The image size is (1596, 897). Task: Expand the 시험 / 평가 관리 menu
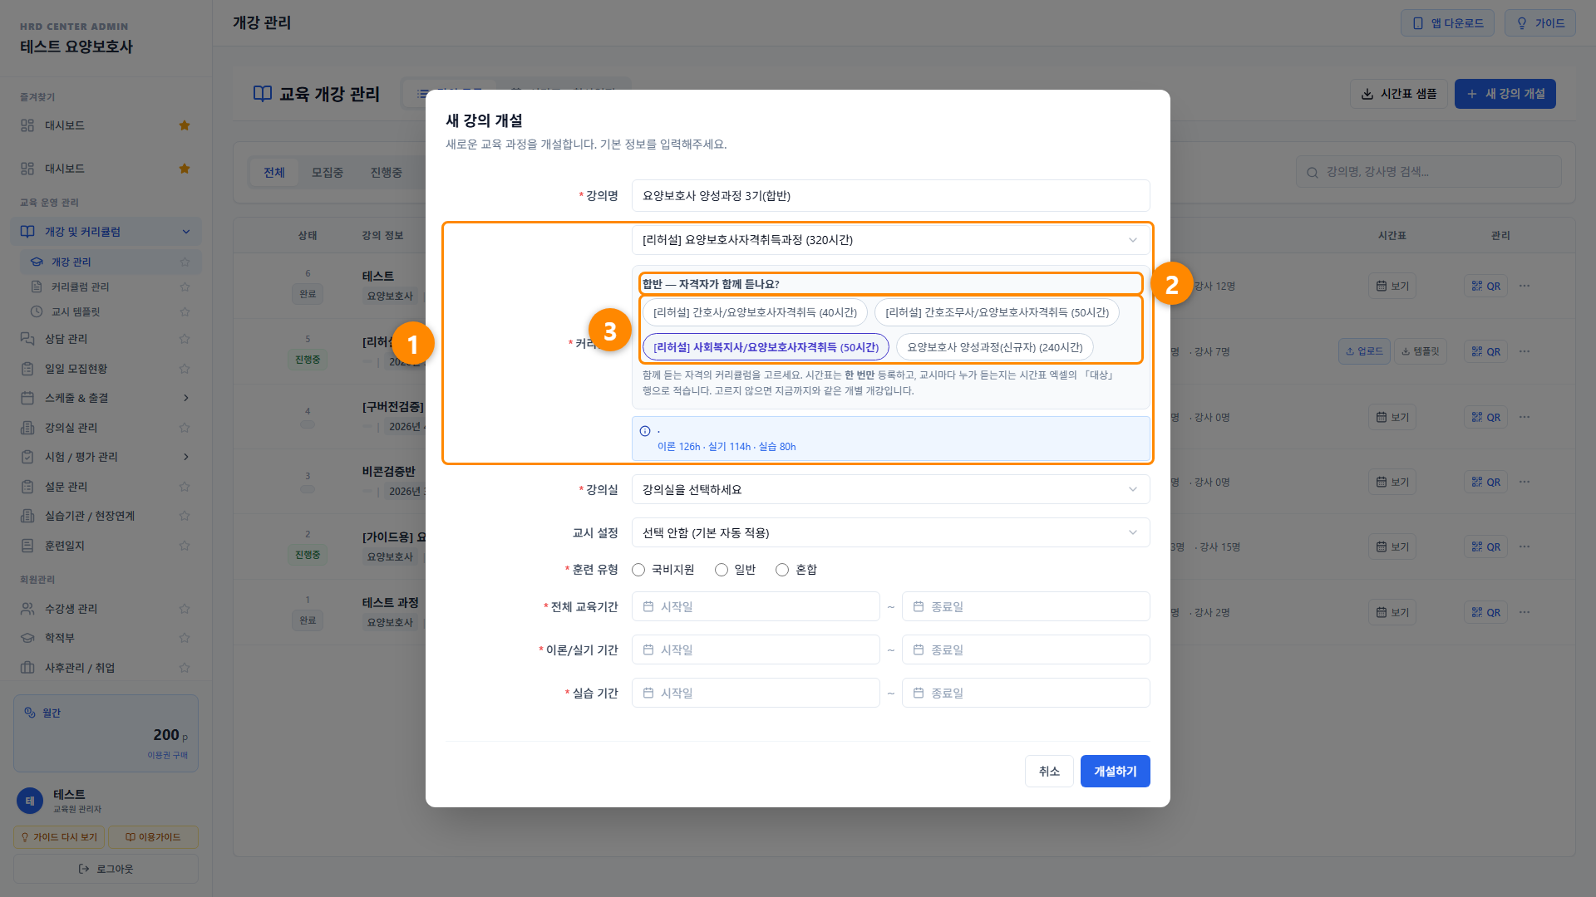(106, 457)
